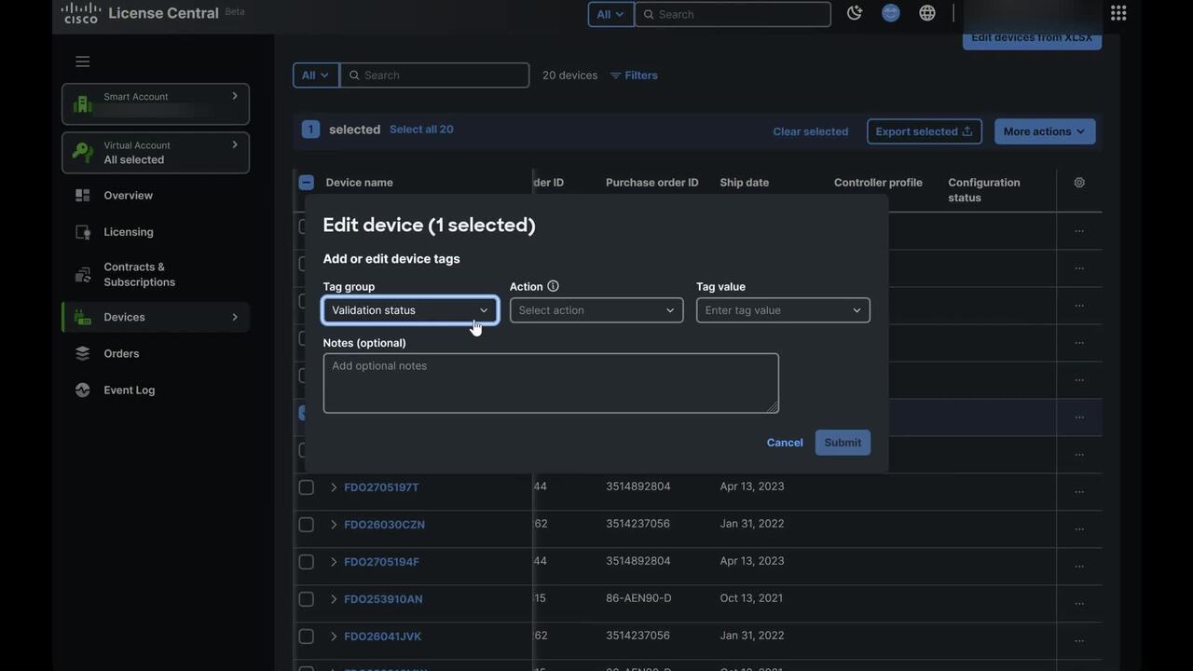Select checkbox for device FDO2705197T
The image size is (1193, 671).
[307, 487]
